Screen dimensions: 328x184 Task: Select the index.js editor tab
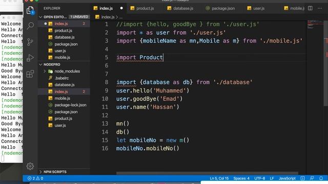[106, 8]
